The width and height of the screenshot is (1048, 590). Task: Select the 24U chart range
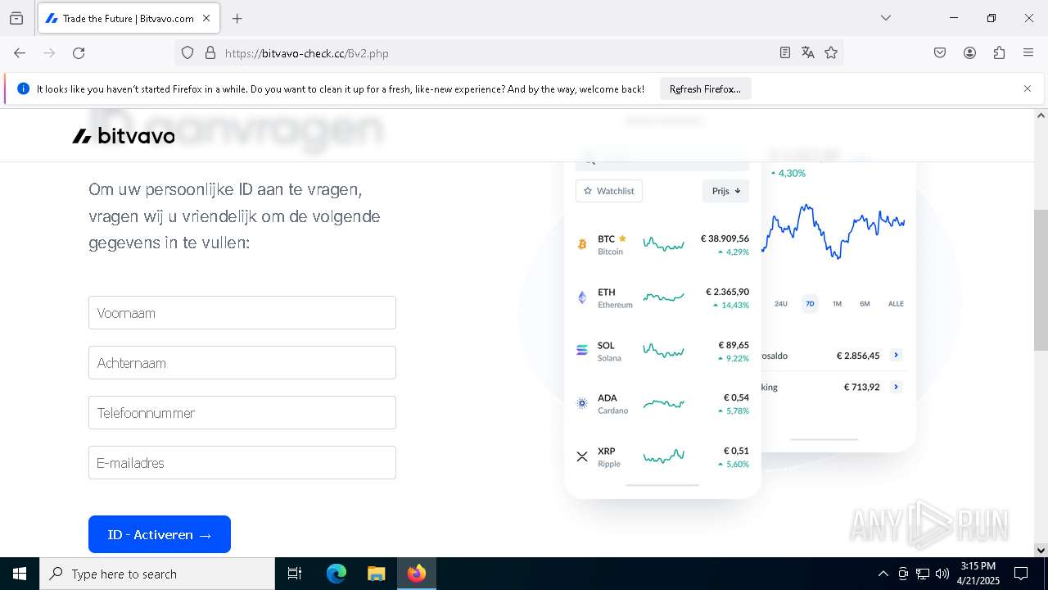click(781, 304)
